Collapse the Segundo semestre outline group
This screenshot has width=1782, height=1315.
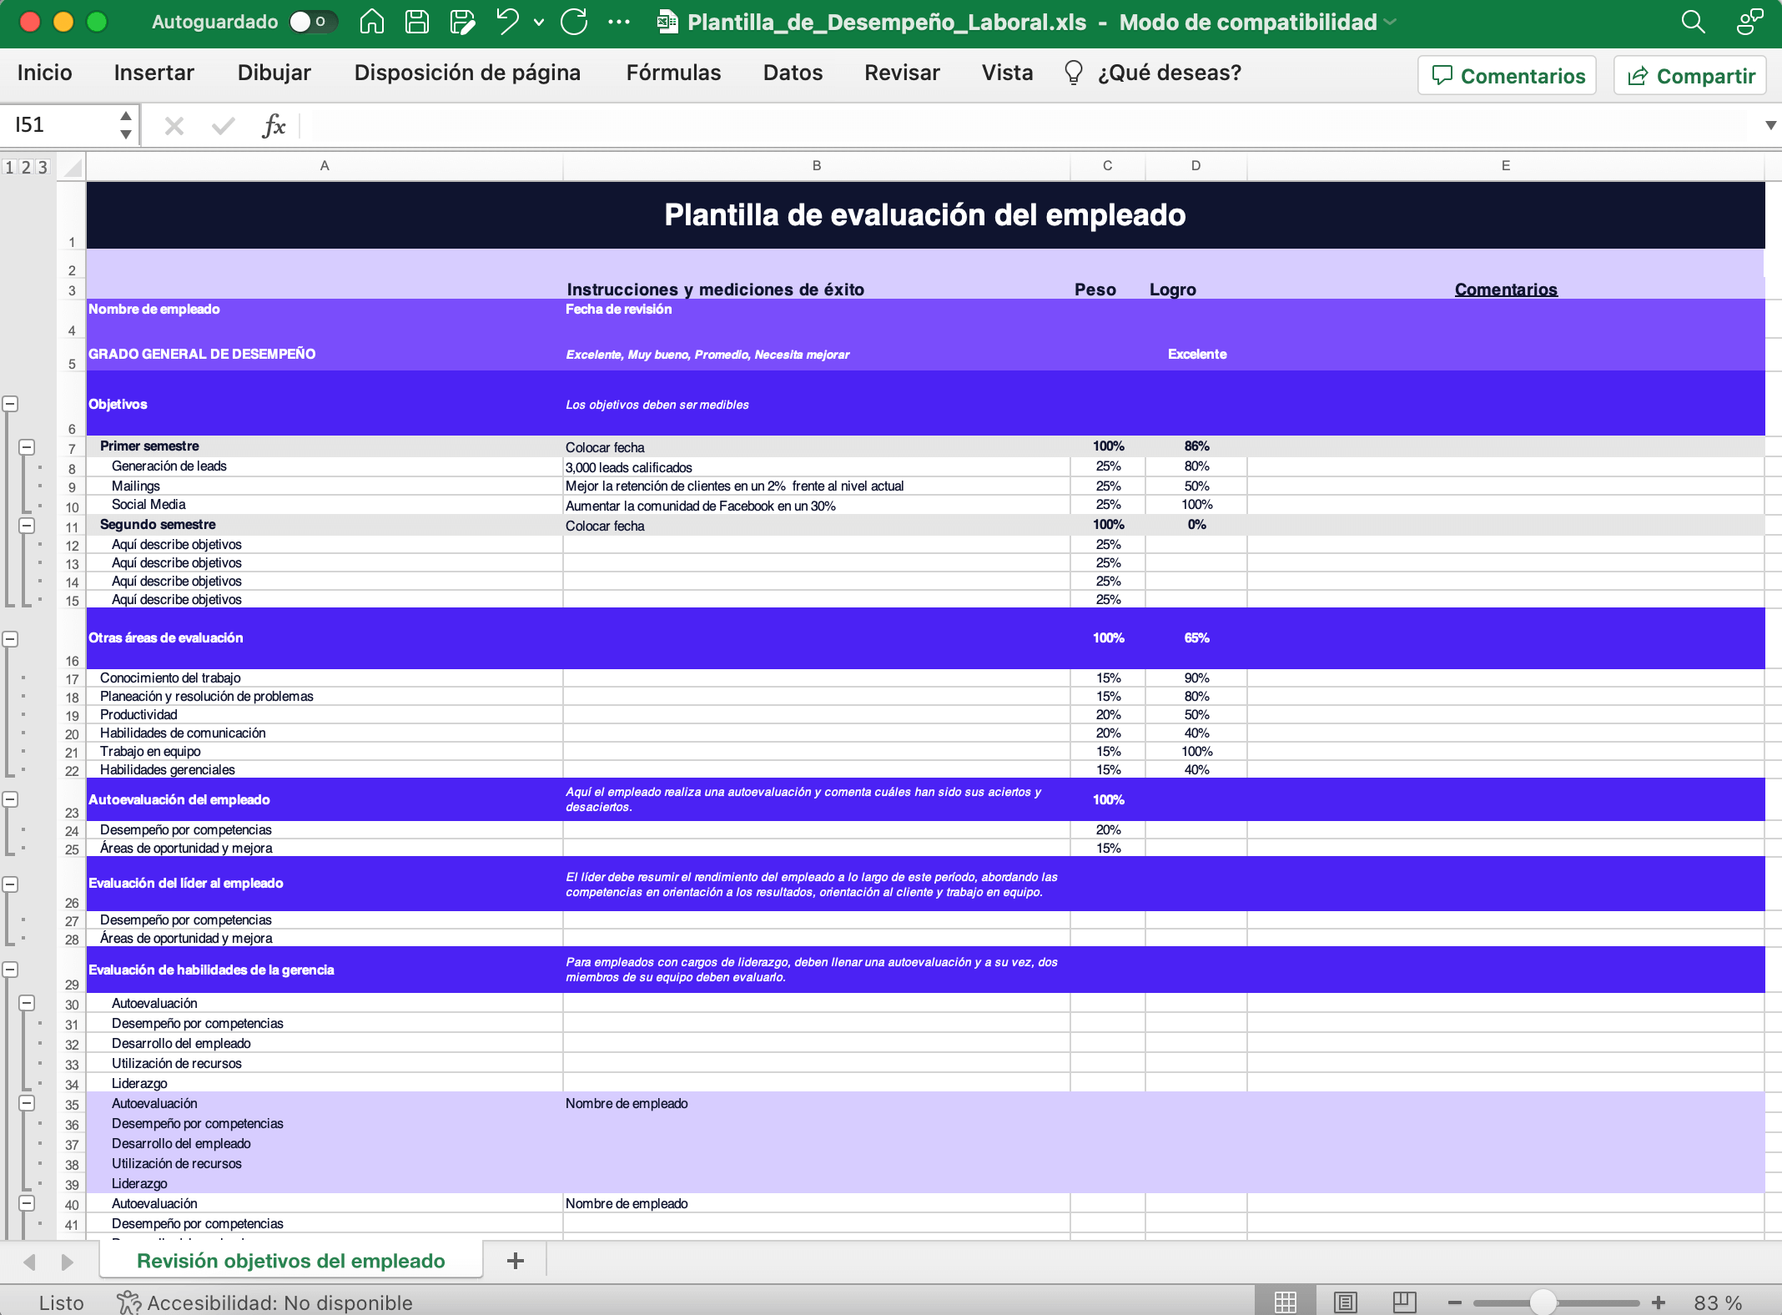pyautogui.click(x=28, y=525)
